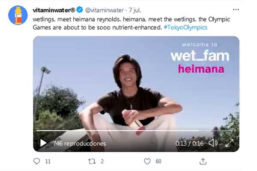Image resolution: width=257 pixels, height=171 pixels.
Task: Open the #TokyoOlympics hashtag
Action: [x=186, y=27]
